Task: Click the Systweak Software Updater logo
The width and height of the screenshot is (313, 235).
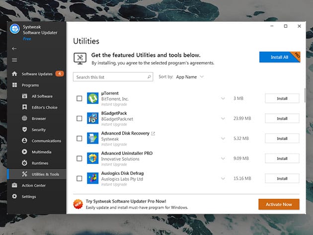Action: pos(15,29)
